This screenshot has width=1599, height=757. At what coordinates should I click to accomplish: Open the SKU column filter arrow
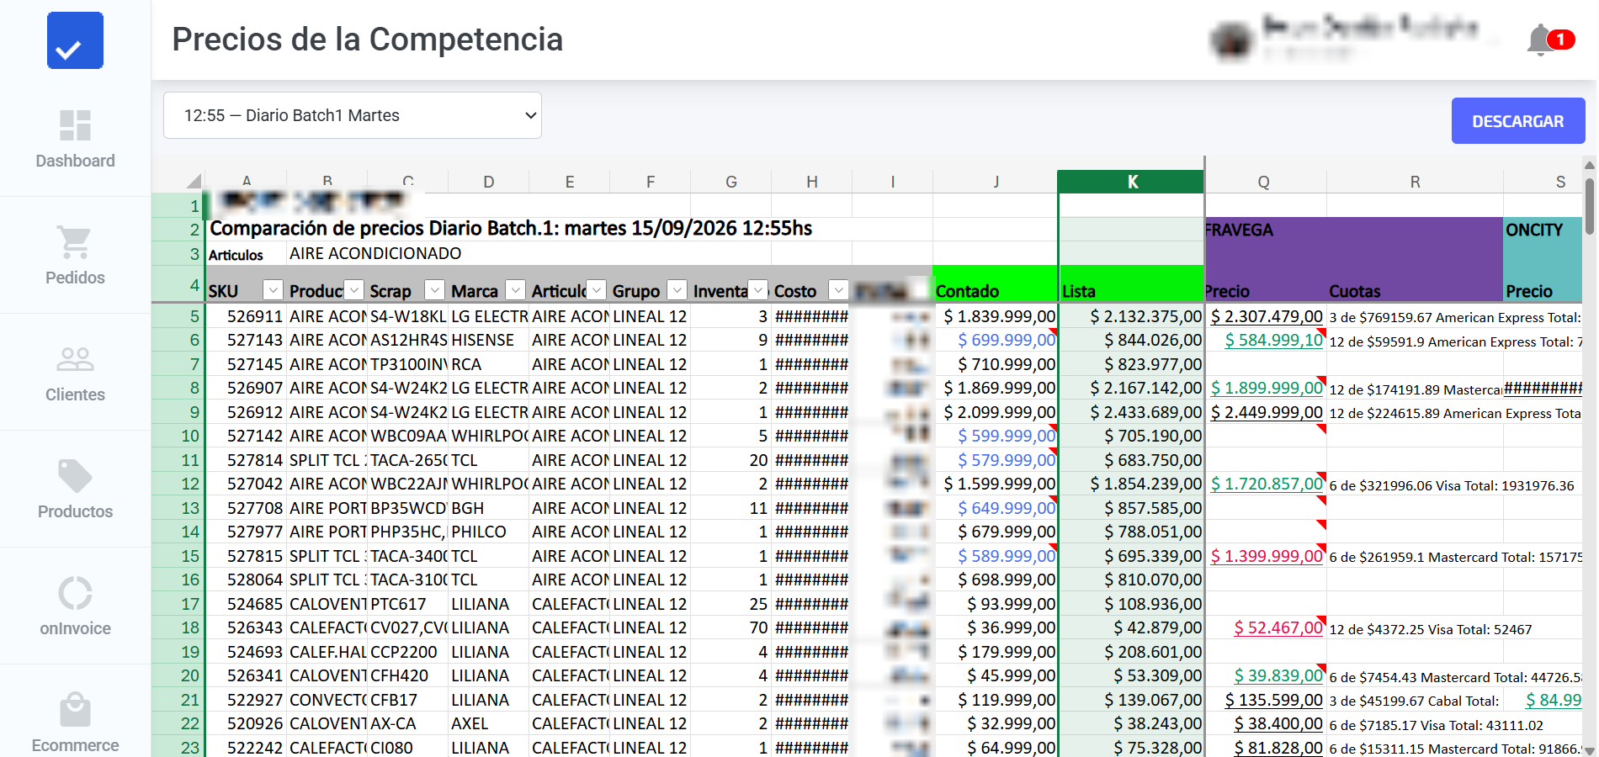coord(273,290)
